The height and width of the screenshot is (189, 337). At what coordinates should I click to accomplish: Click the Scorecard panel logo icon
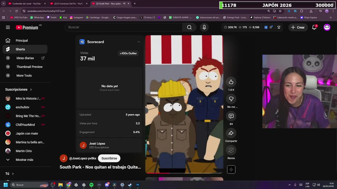coord(82,42)
